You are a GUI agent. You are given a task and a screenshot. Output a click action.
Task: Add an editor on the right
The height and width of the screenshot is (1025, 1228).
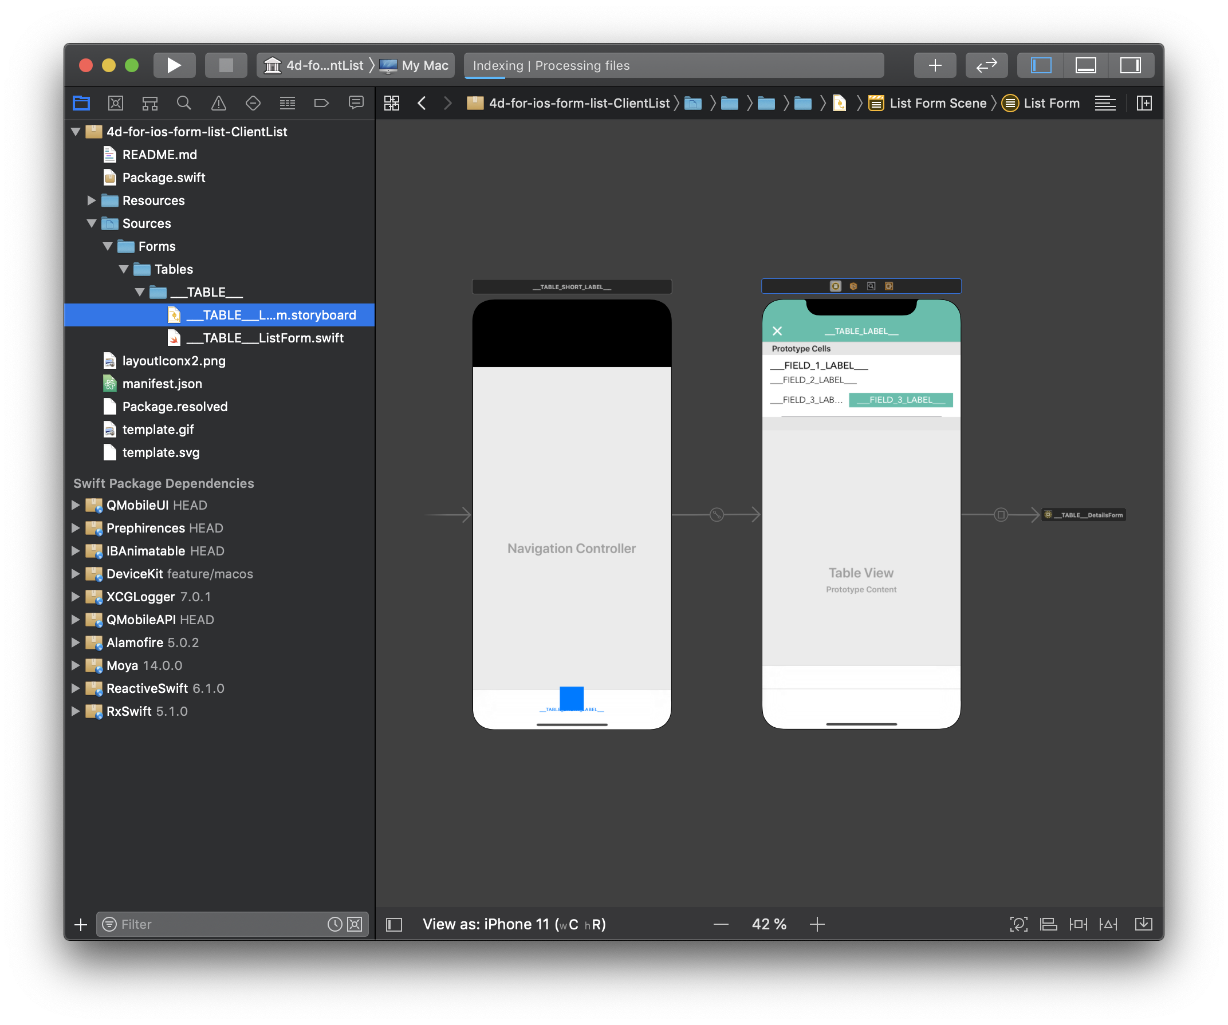click(1144, 103)
